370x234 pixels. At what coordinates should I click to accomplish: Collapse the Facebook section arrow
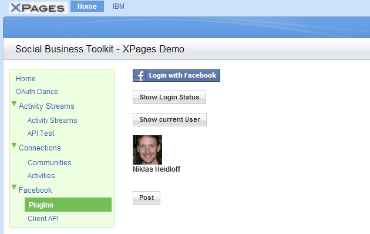coord(14,187)
